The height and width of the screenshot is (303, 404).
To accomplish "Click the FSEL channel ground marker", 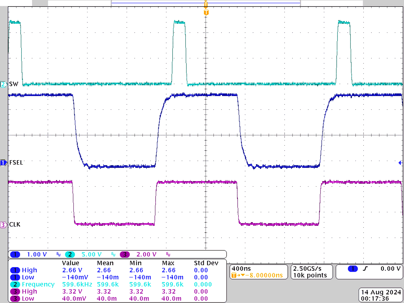I will [x=3, y=163].
